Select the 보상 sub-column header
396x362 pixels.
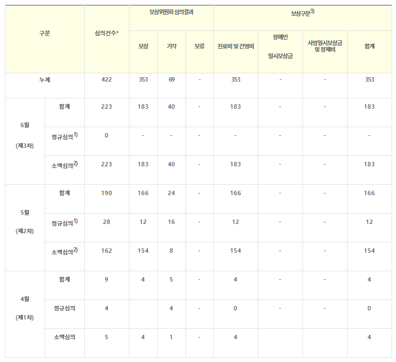(x=143, y=46)
